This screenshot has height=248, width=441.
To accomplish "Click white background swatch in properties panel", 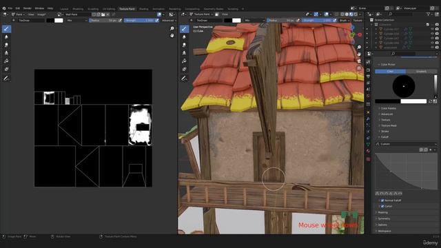I will coord(413,101).
